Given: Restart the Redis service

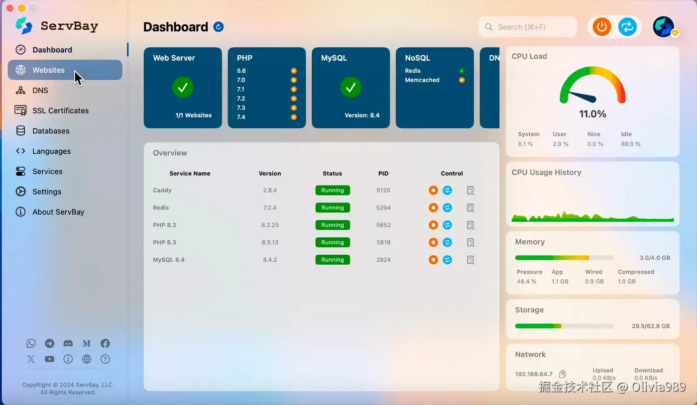Looking at the screenshot, I should point(448,207).
